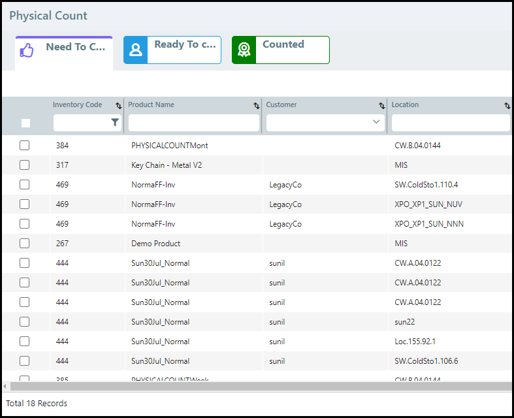Click the filter funnel icon in Inventory Code
Image resolution: width=514 pixels, height=418 pixels.
[x=115, y=122]
